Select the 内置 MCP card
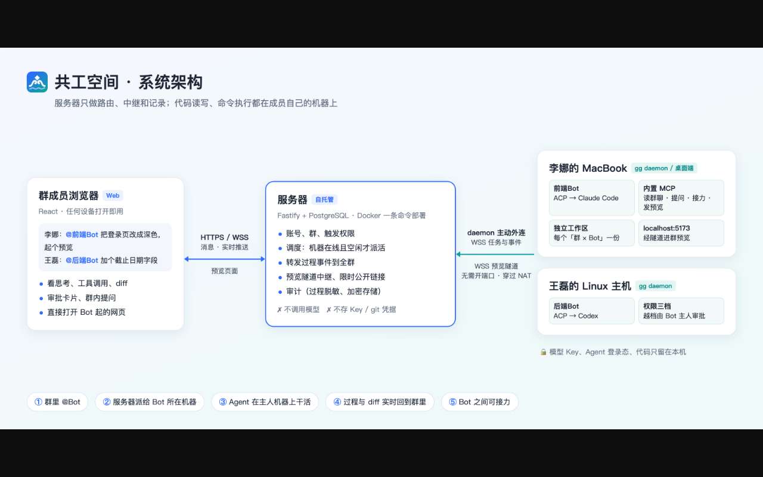 681,198
